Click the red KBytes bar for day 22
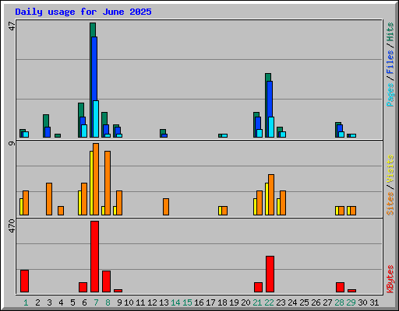This screenshot has height=311, width=399. [270, 274]
